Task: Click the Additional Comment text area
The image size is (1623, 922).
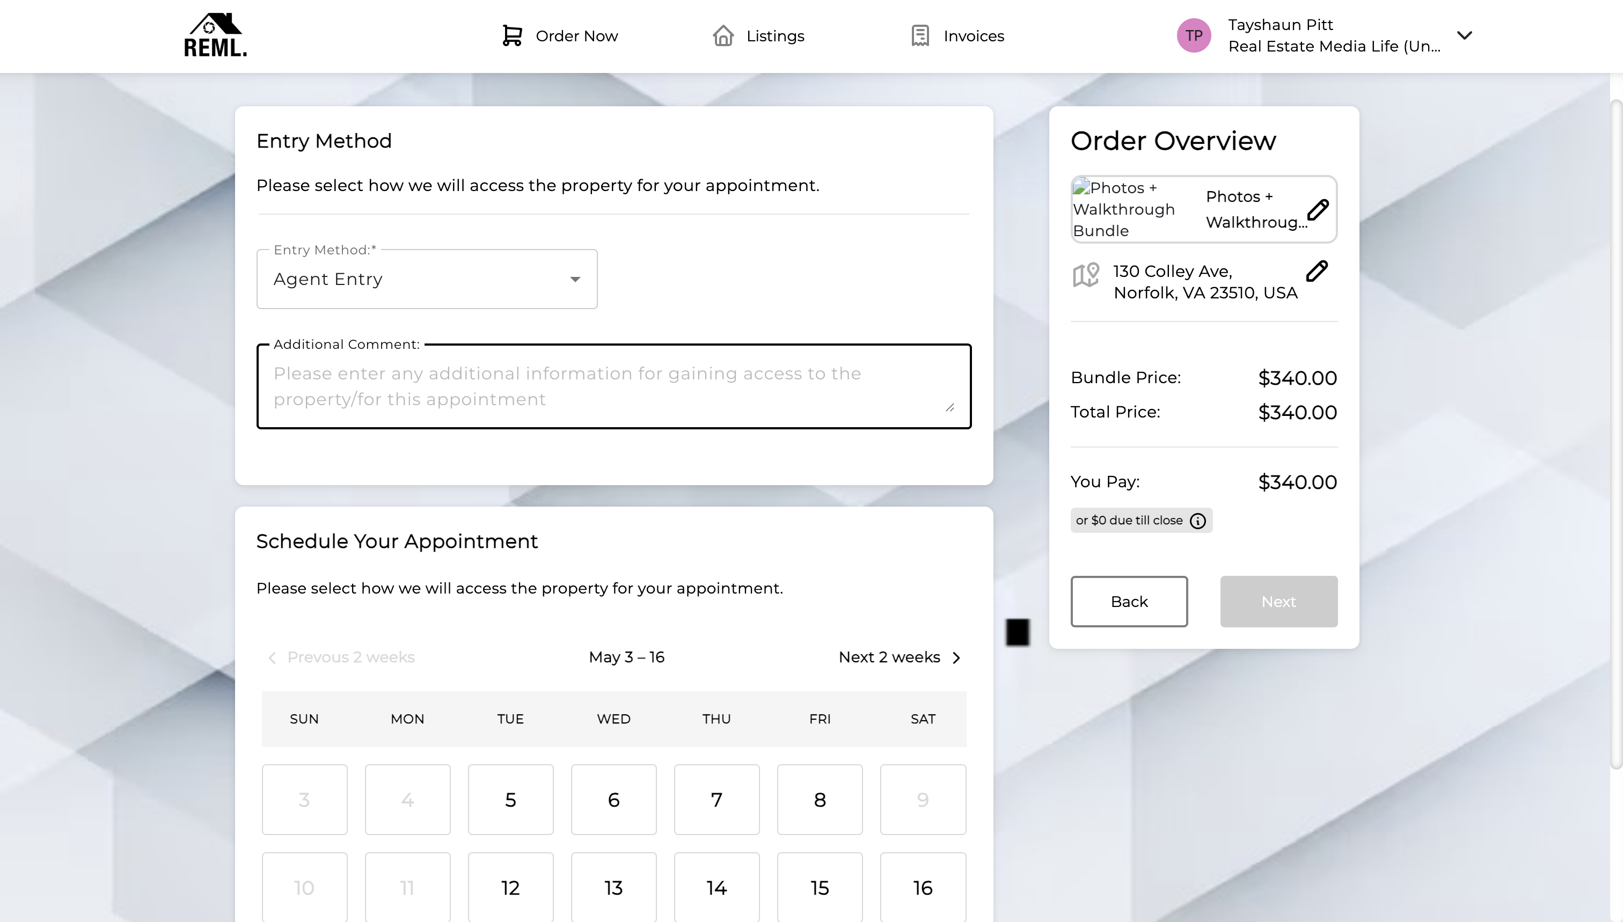Action: pyautogui.click(x=613, y=386)
